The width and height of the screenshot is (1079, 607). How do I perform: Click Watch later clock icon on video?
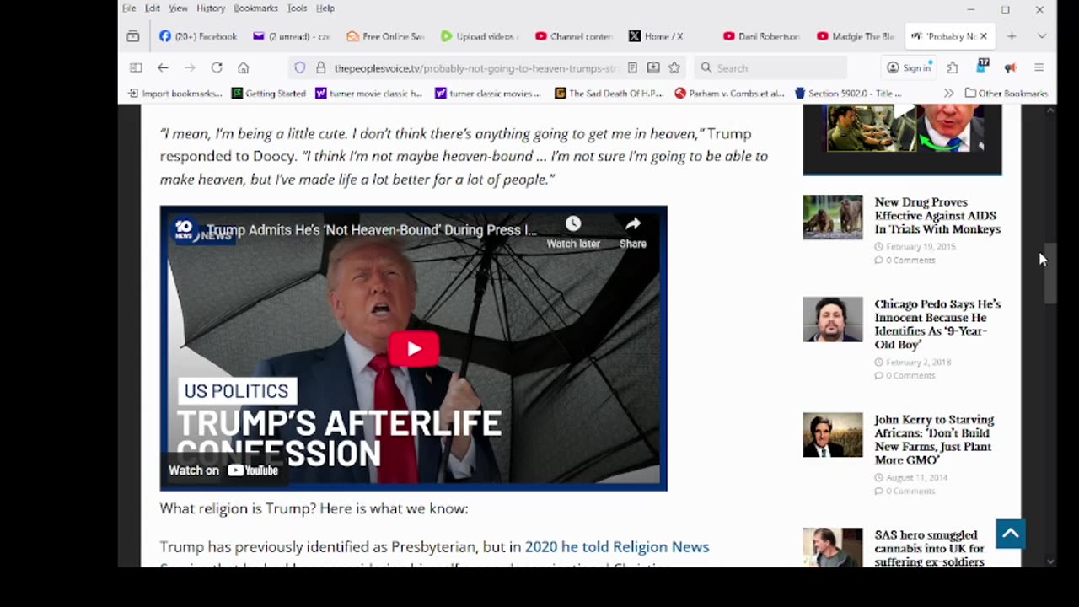pos(573,232)
